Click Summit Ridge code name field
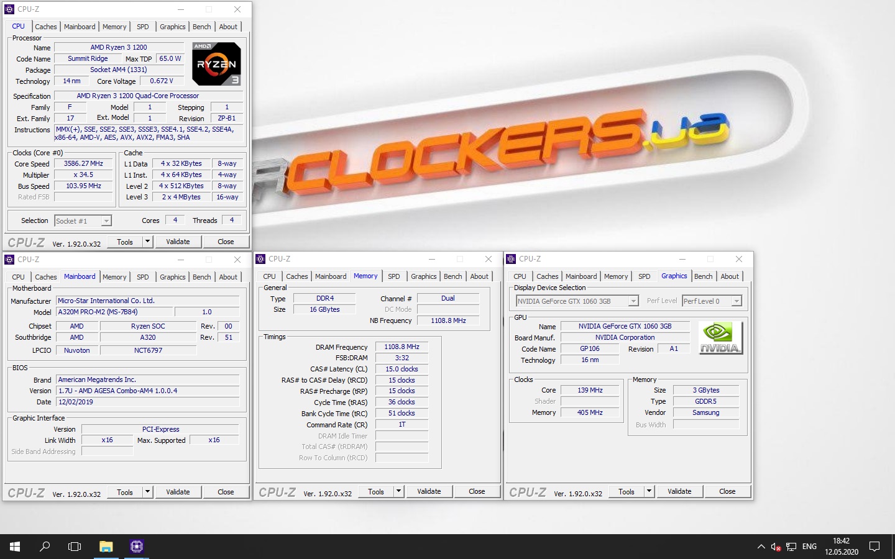The image size is (895, 559). pyautogui.click(x=88, y=58)
